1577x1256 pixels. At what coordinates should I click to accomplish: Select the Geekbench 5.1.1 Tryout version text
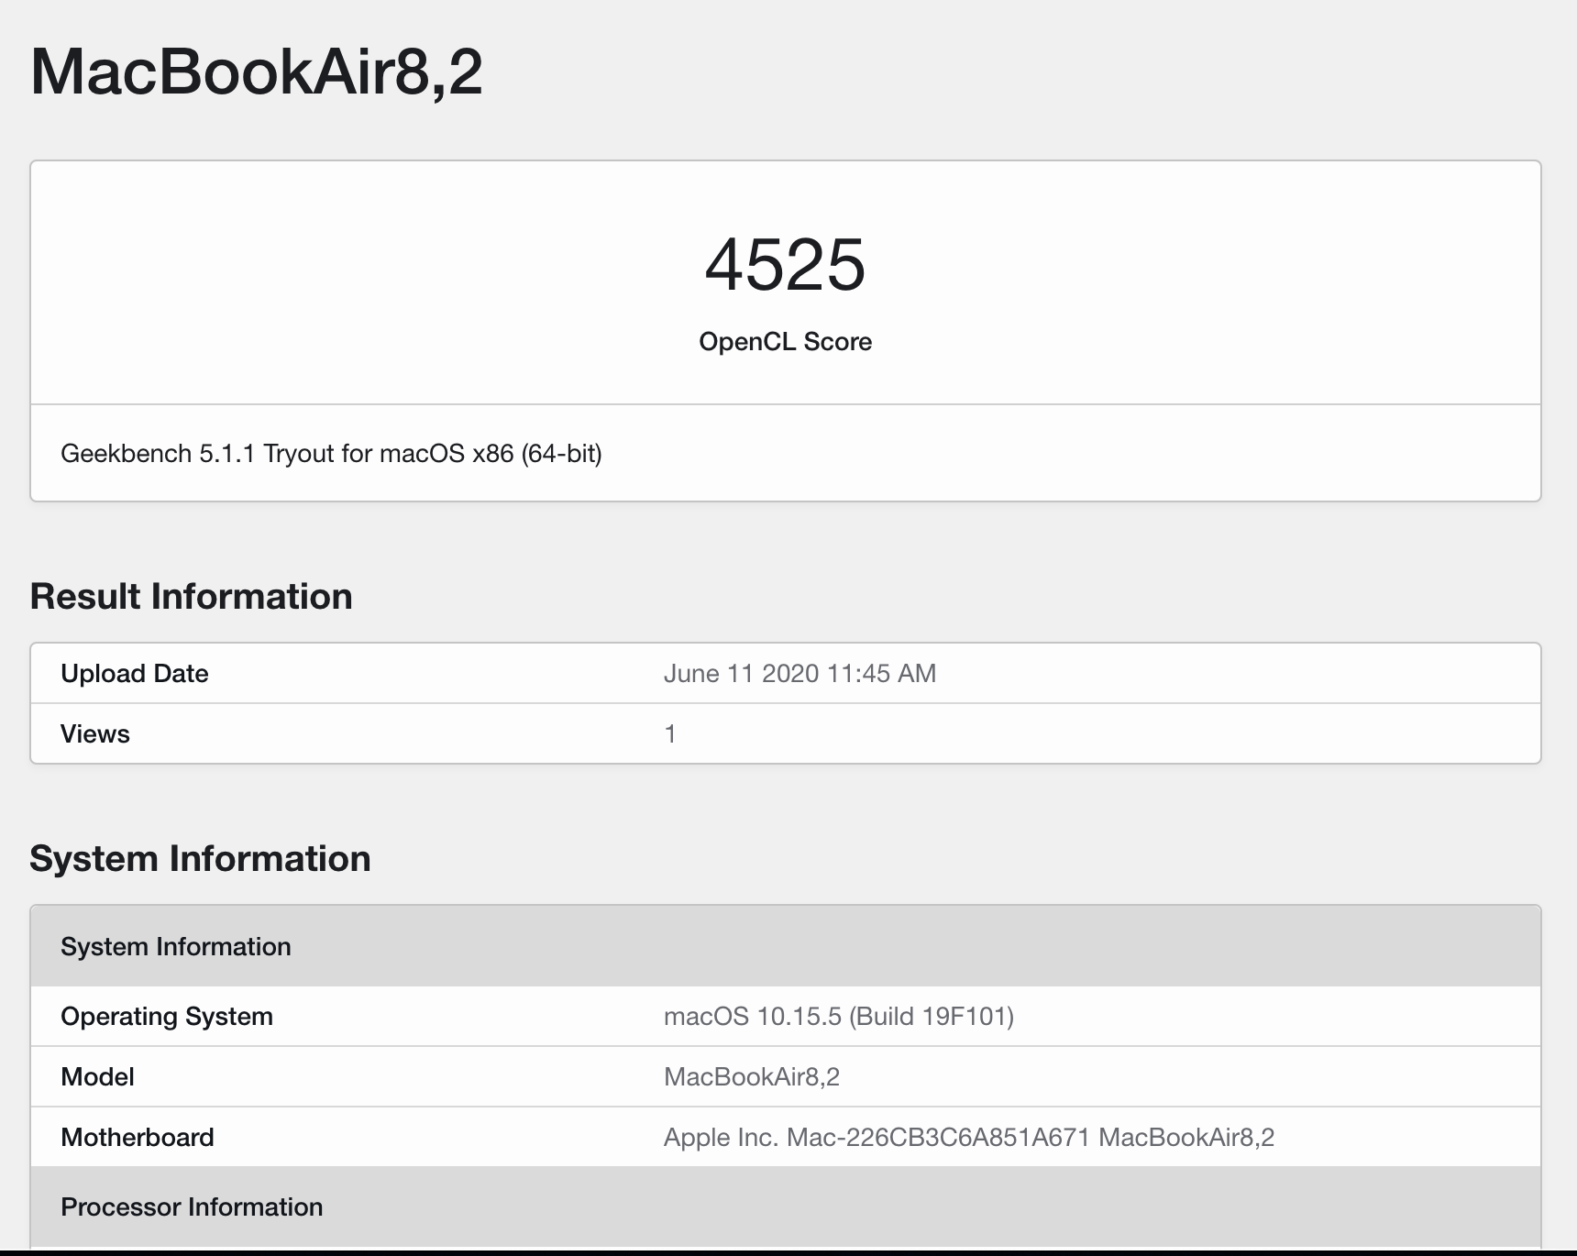click(331, 454)
